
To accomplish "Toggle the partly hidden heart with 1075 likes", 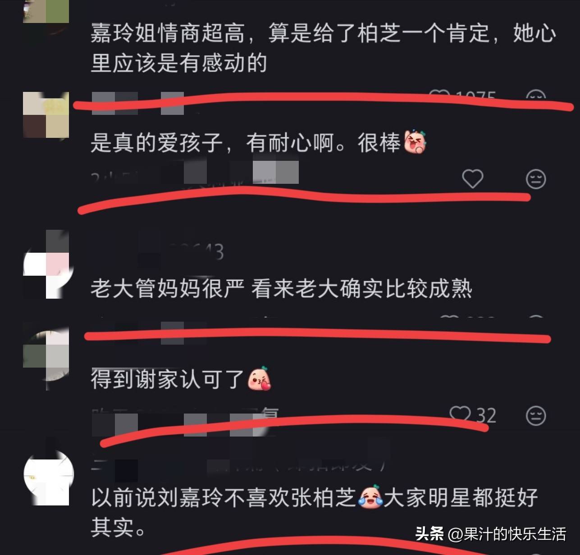I will pos(439,95).
